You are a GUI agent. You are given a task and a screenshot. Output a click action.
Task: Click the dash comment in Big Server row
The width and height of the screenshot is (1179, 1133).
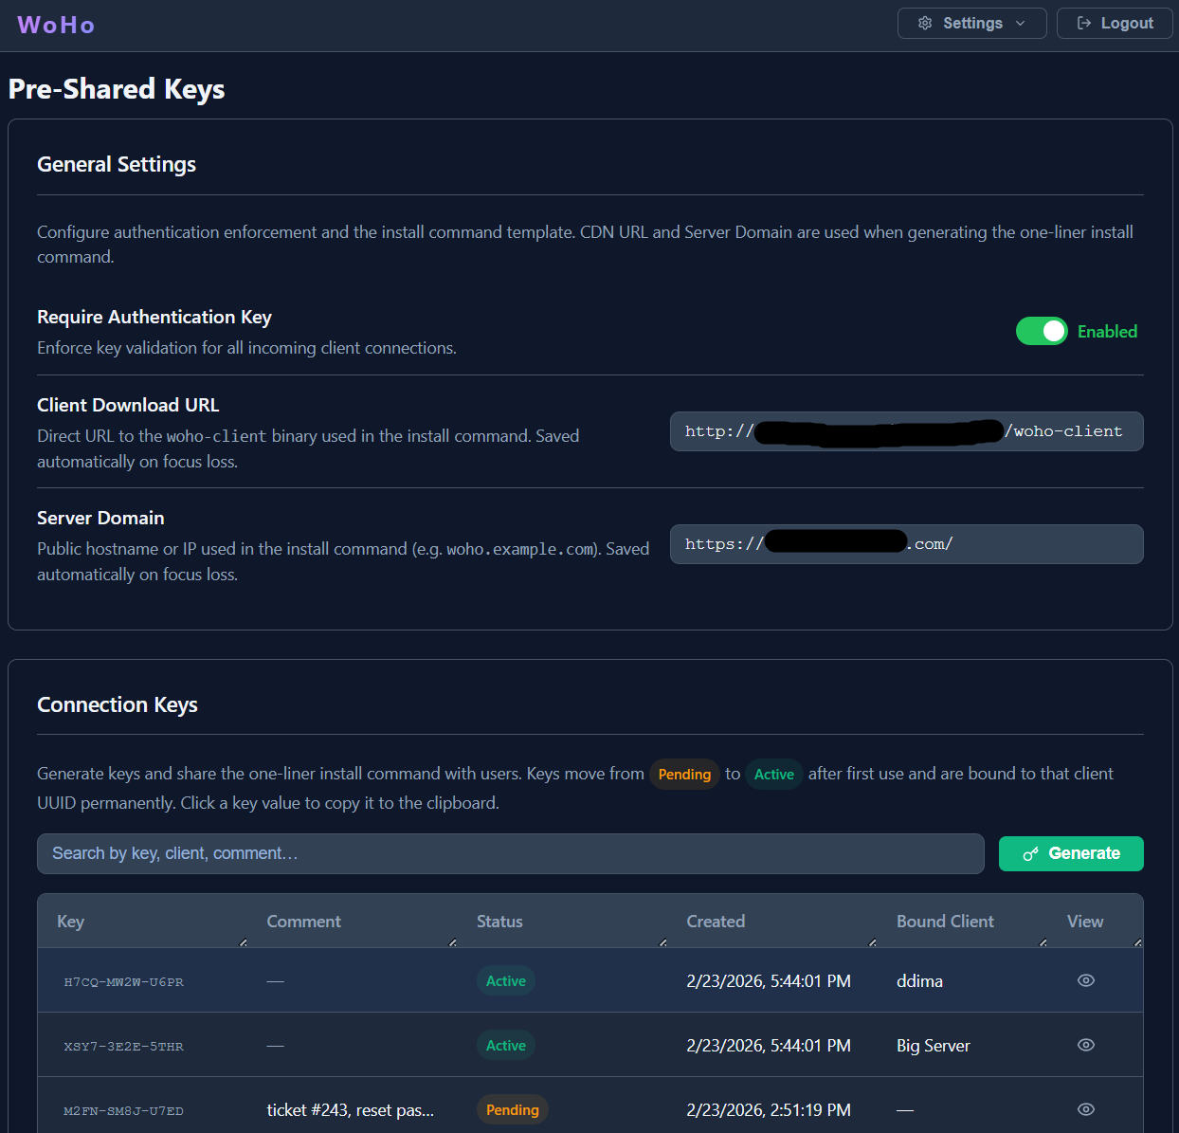(276, 1046)
